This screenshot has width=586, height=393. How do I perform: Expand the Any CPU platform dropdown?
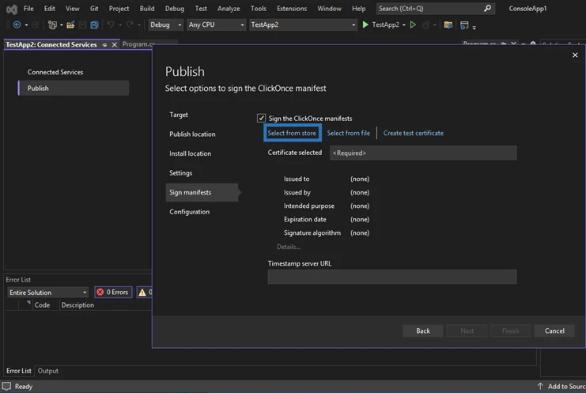click(216, 25)
